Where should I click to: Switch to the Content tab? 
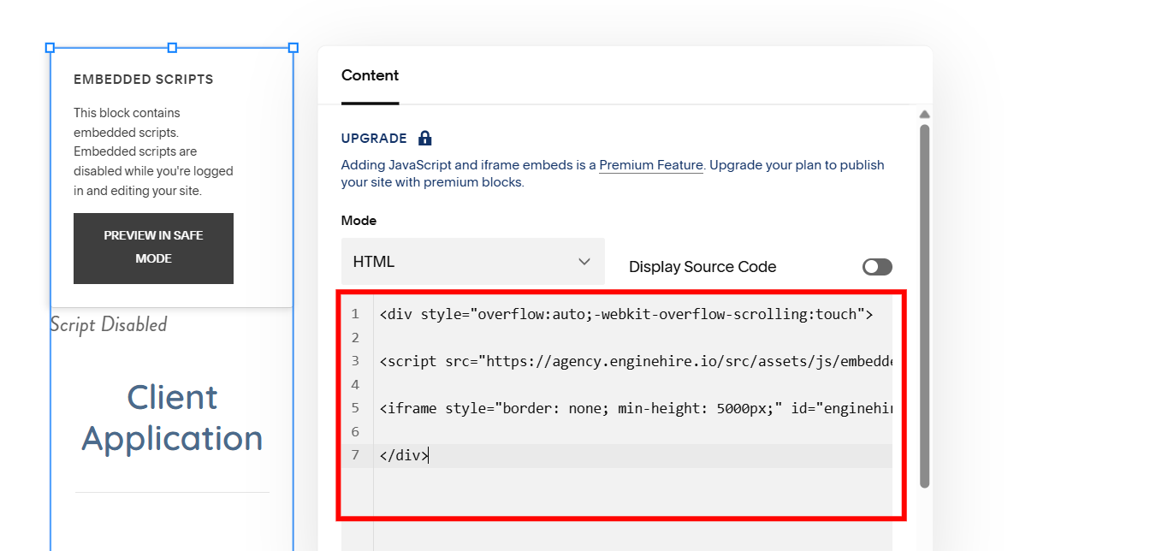pos(370,75)
